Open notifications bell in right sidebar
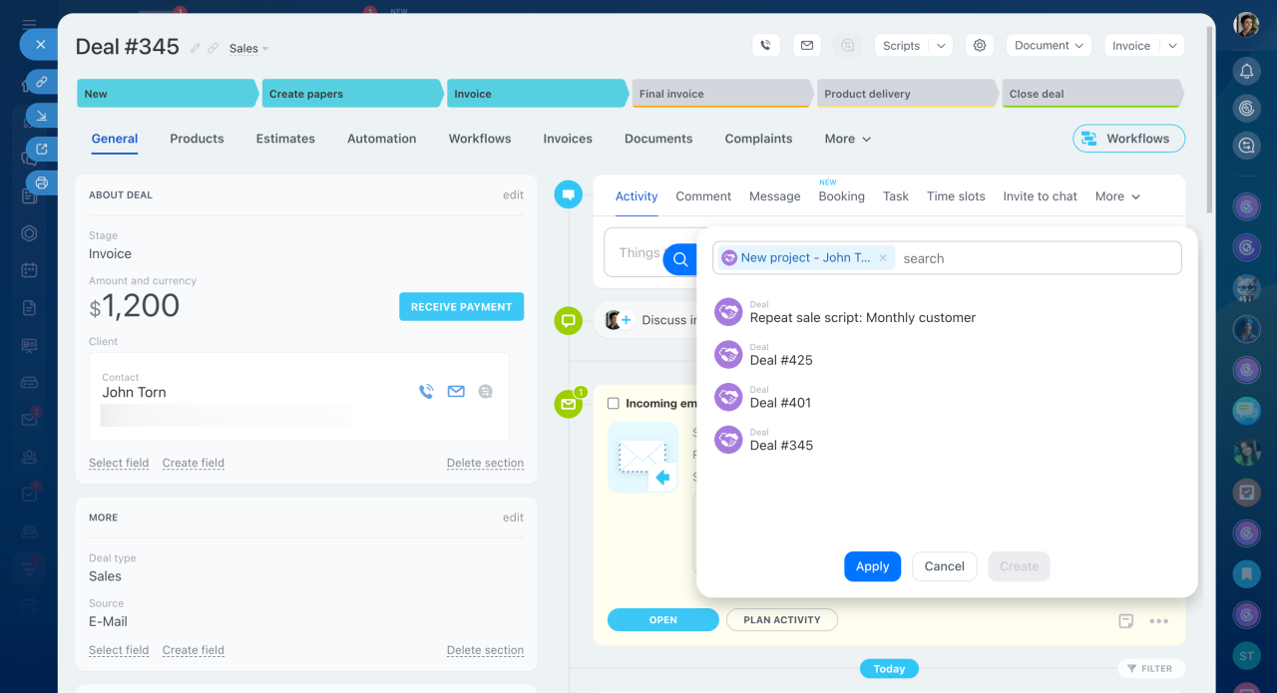Screen dimensions: 1277x693 click(1246, 71)
